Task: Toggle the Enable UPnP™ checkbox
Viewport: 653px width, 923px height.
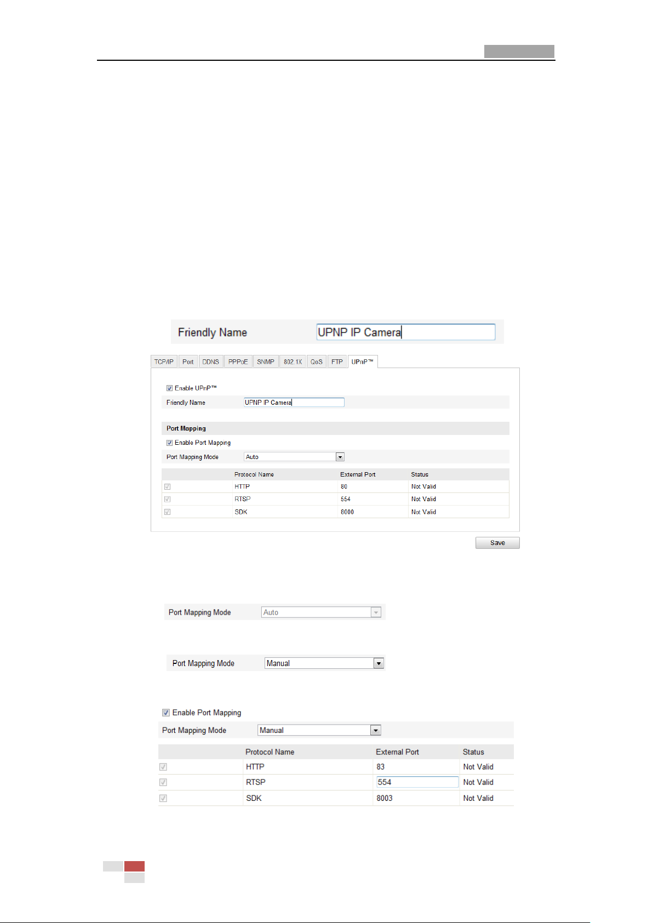Action: click(170, 388)
